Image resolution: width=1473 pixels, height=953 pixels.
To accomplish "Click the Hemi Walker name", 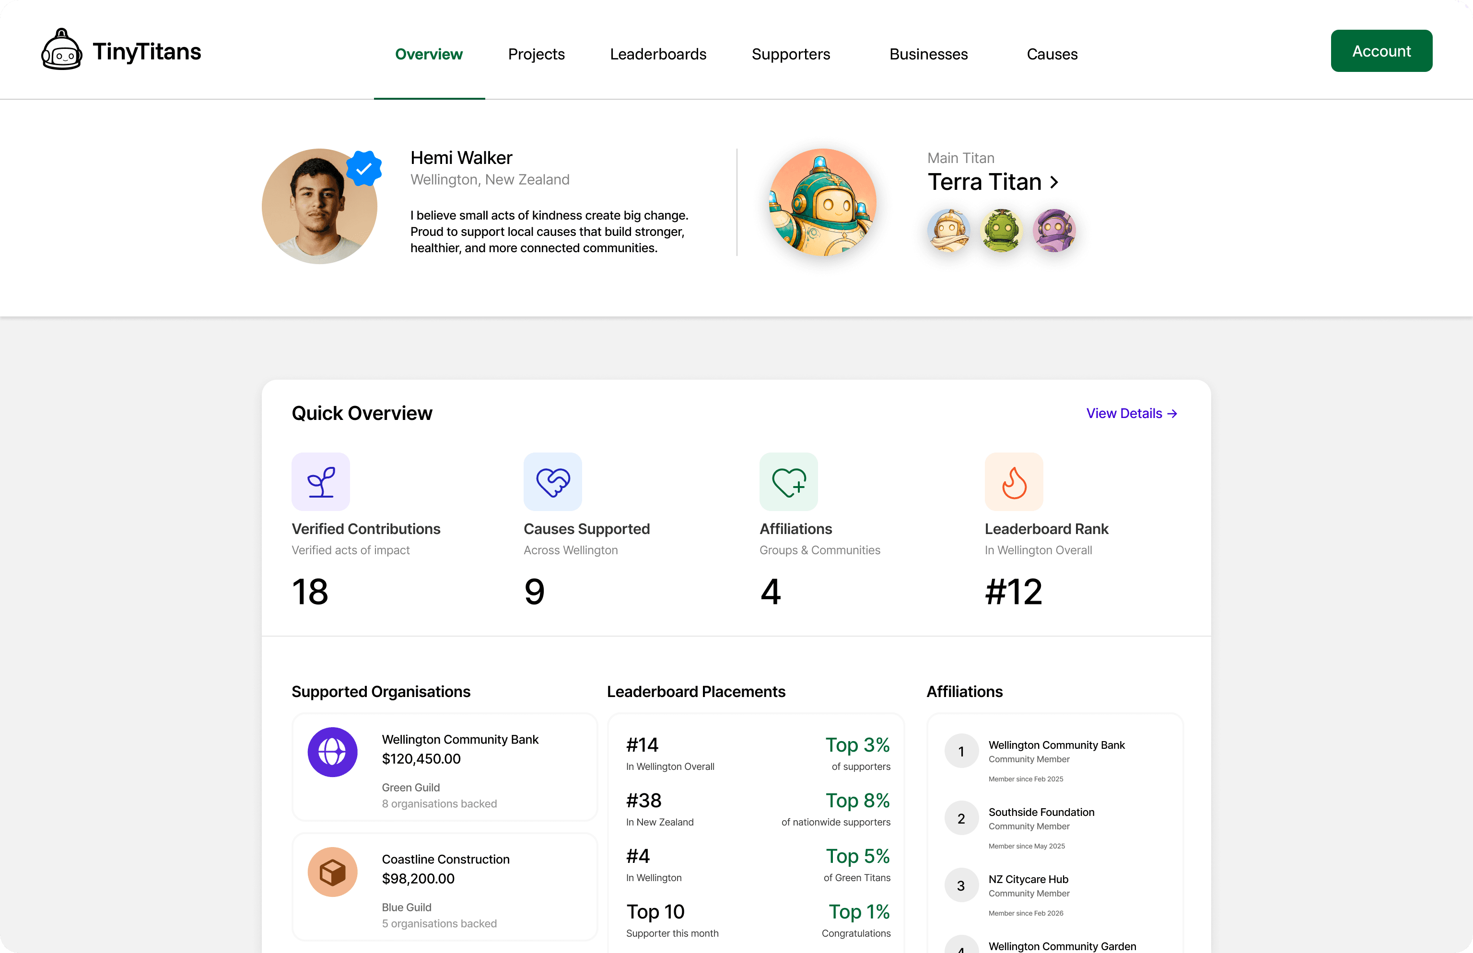I will [x=461, y=157].
